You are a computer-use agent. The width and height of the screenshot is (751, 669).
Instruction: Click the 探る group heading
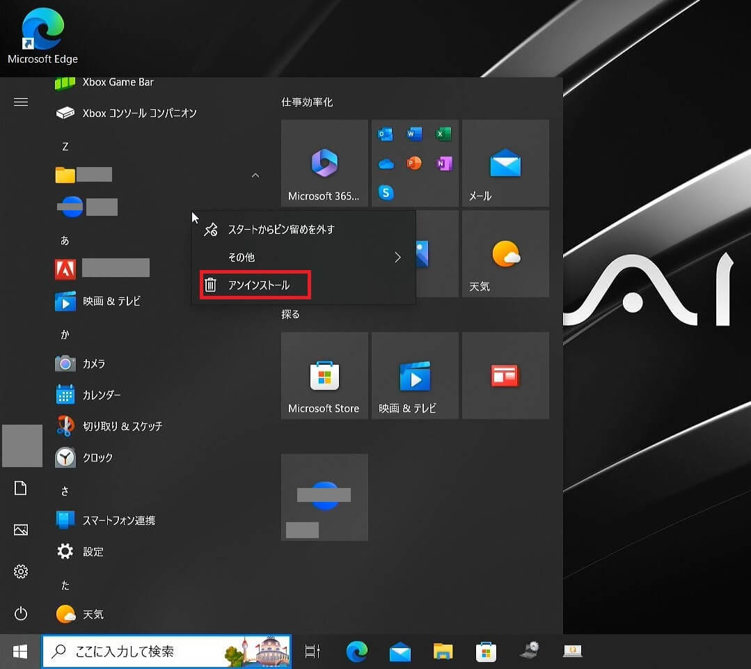[x=290, y=314]
